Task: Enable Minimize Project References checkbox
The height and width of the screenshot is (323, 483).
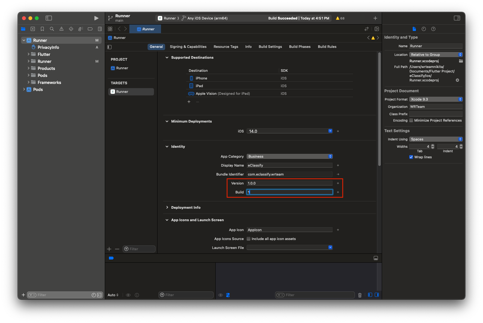Action: point(411,121)
